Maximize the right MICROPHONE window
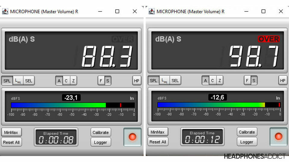This screenshot has height=162, width=289. pos(263,11)
